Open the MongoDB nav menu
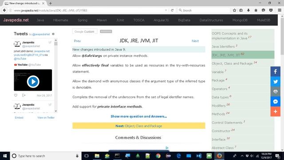Screen dimensions: 284x160 pyautogui.click(x=240, y=20)
